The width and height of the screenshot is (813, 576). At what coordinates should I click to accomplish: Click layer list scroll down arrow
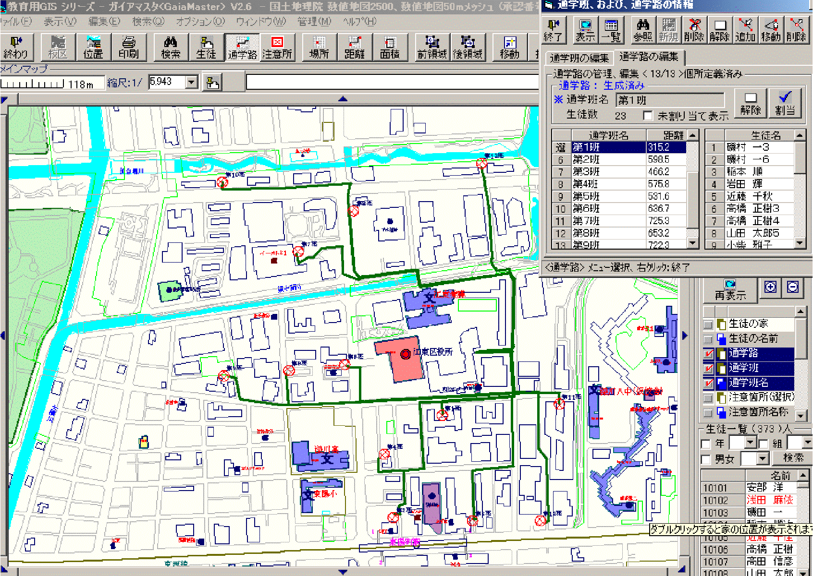pyautogui.click(x=801, y=415)
